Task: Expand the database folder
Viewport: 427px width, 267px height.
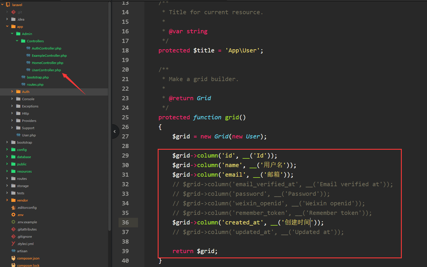Action: coord(7,157)
